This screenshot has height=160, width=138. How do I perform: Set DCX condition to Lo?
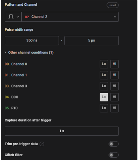(104, 97)
